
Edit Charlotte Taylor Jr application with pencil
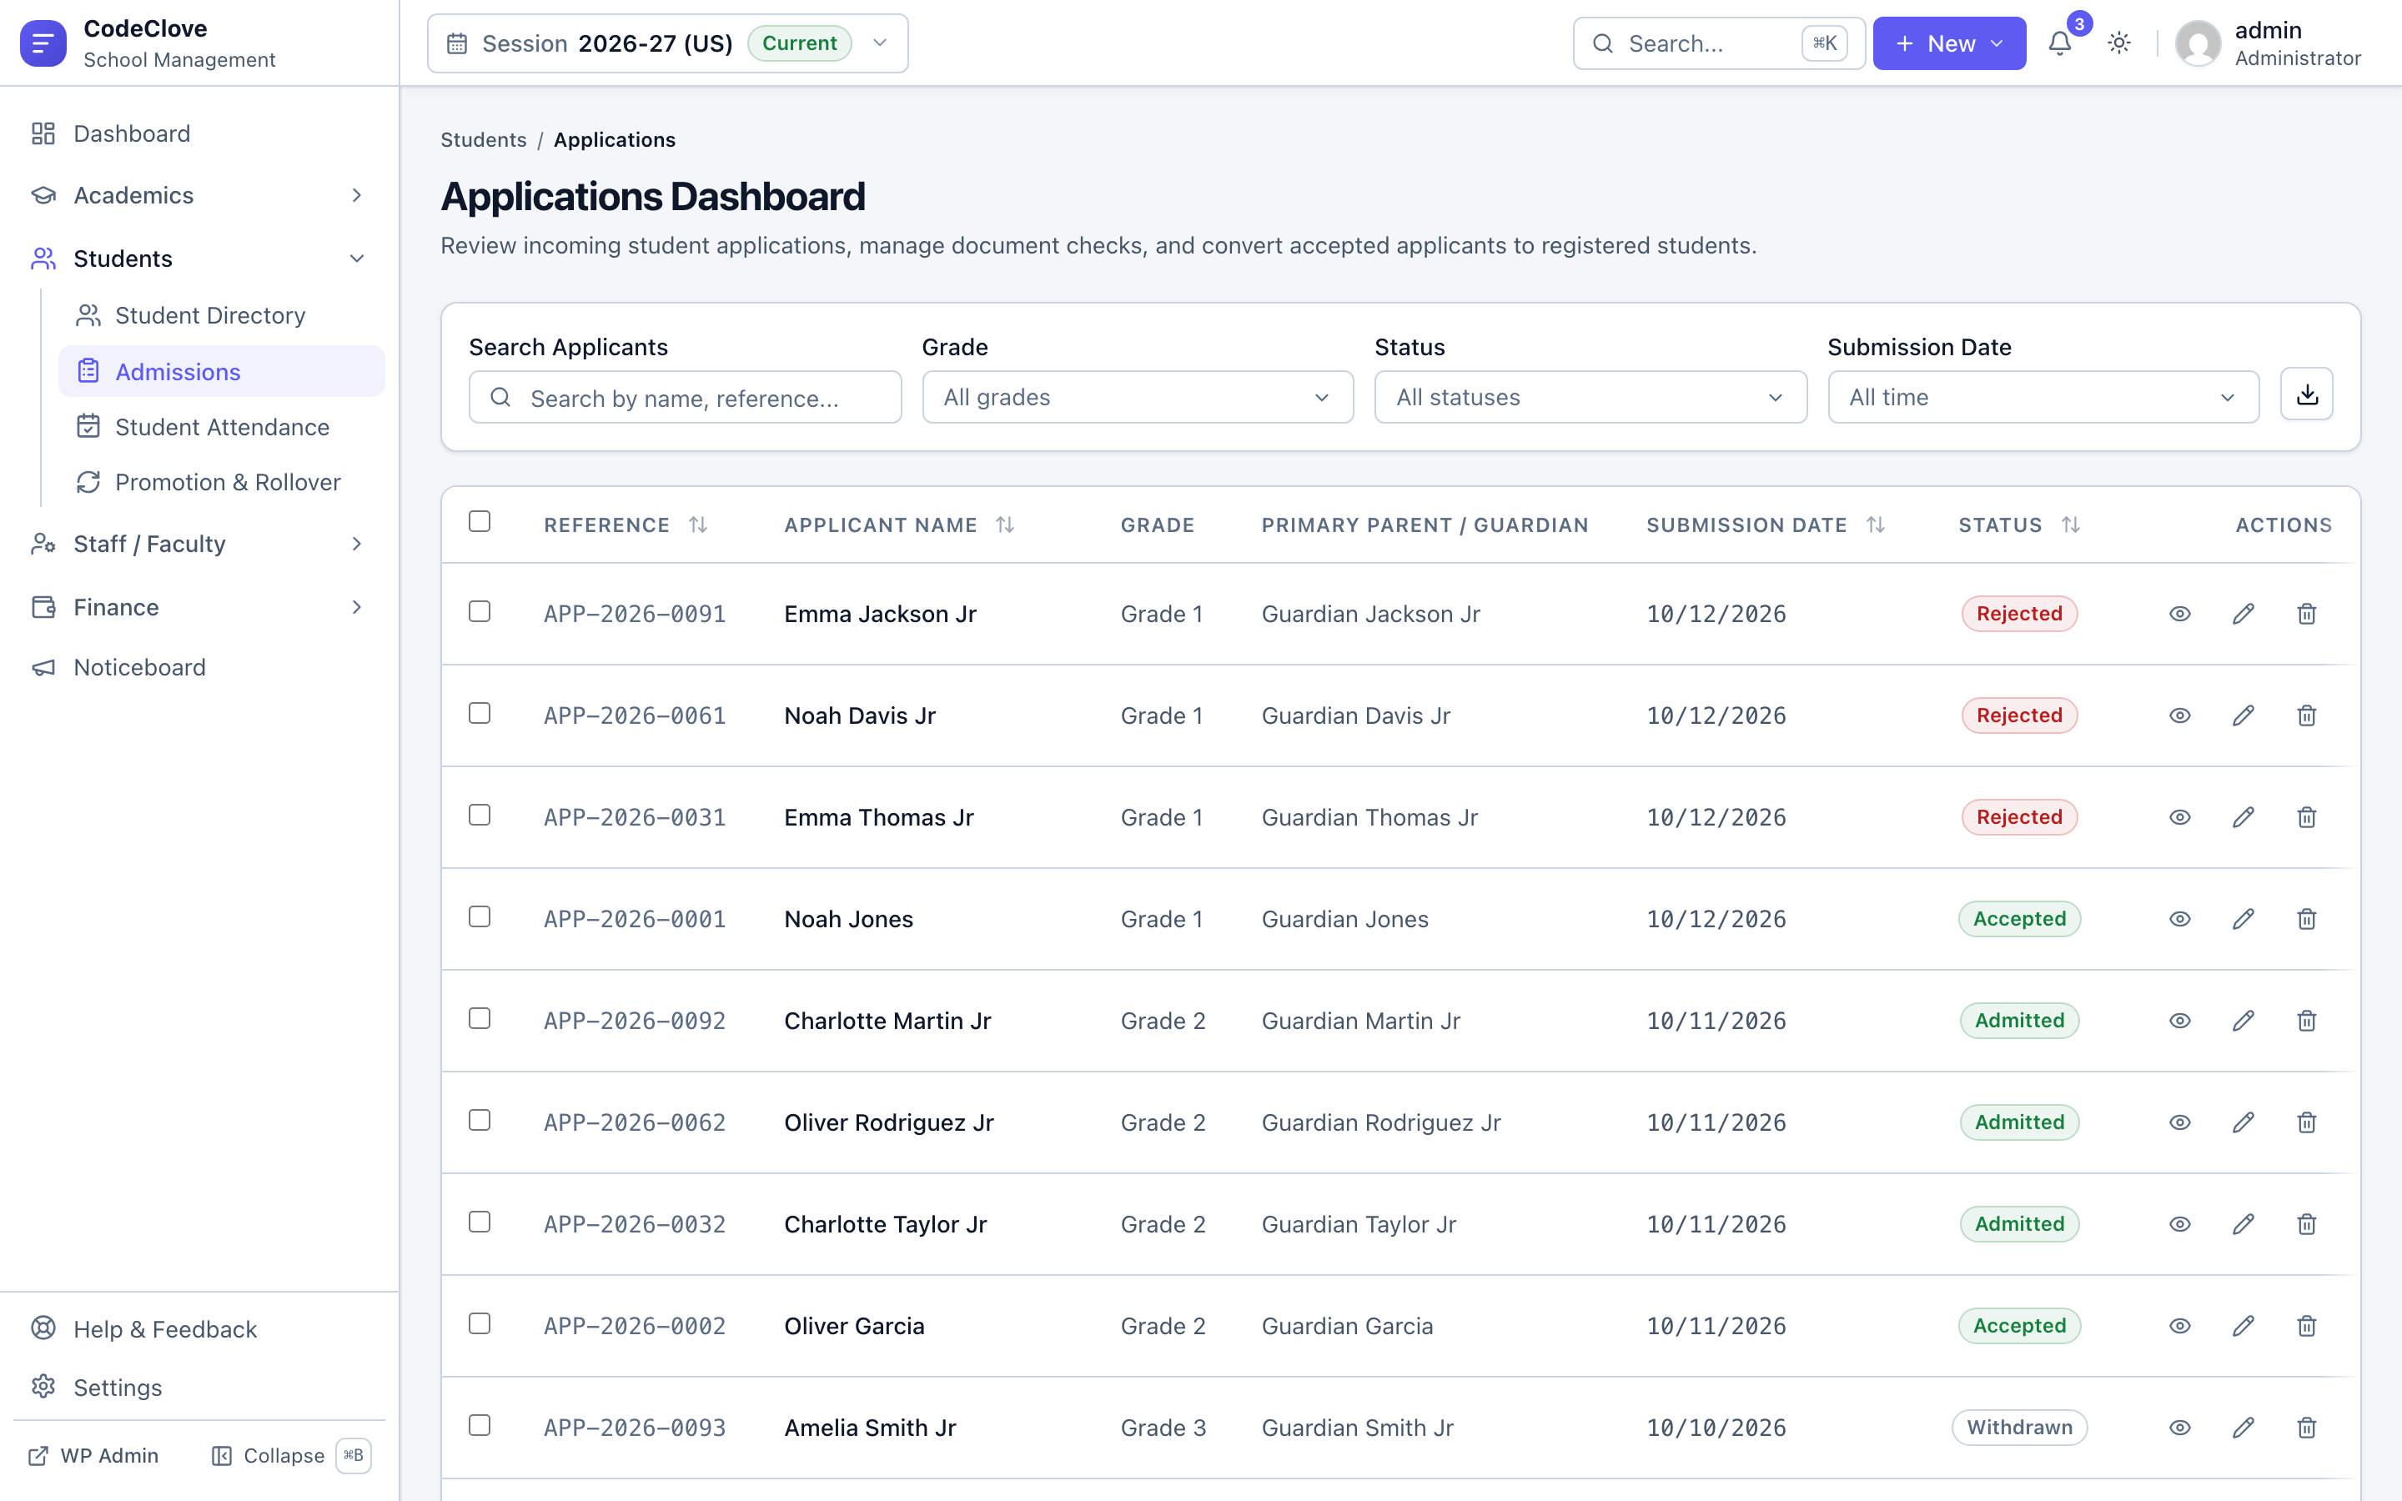(2244, 1224)
